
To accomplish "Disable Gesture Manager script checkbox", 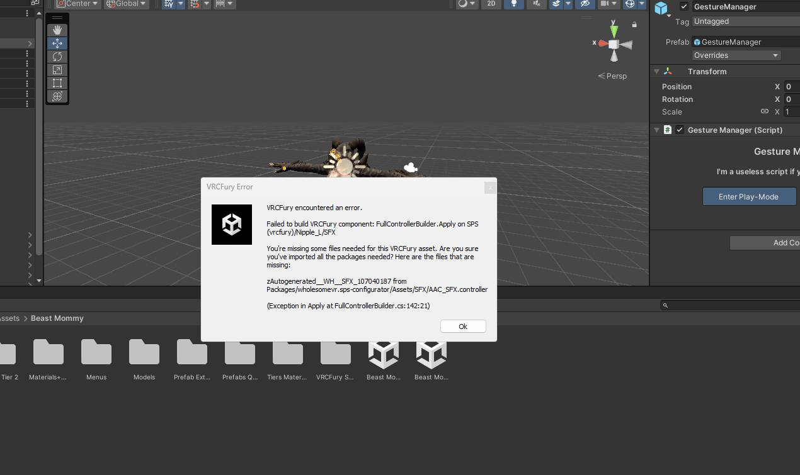I will point(680,130).
